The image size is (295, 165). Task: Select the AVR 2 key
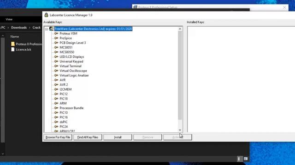click(x=64, y=85)
